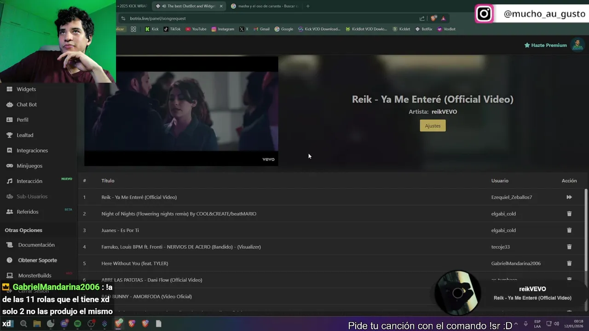Switch to masha y el oso tab
Screen dimensions: 589x331
[265, 6]
